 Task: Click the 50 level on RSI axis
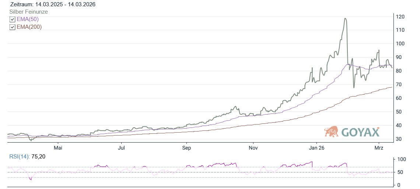tap(399, 172)
